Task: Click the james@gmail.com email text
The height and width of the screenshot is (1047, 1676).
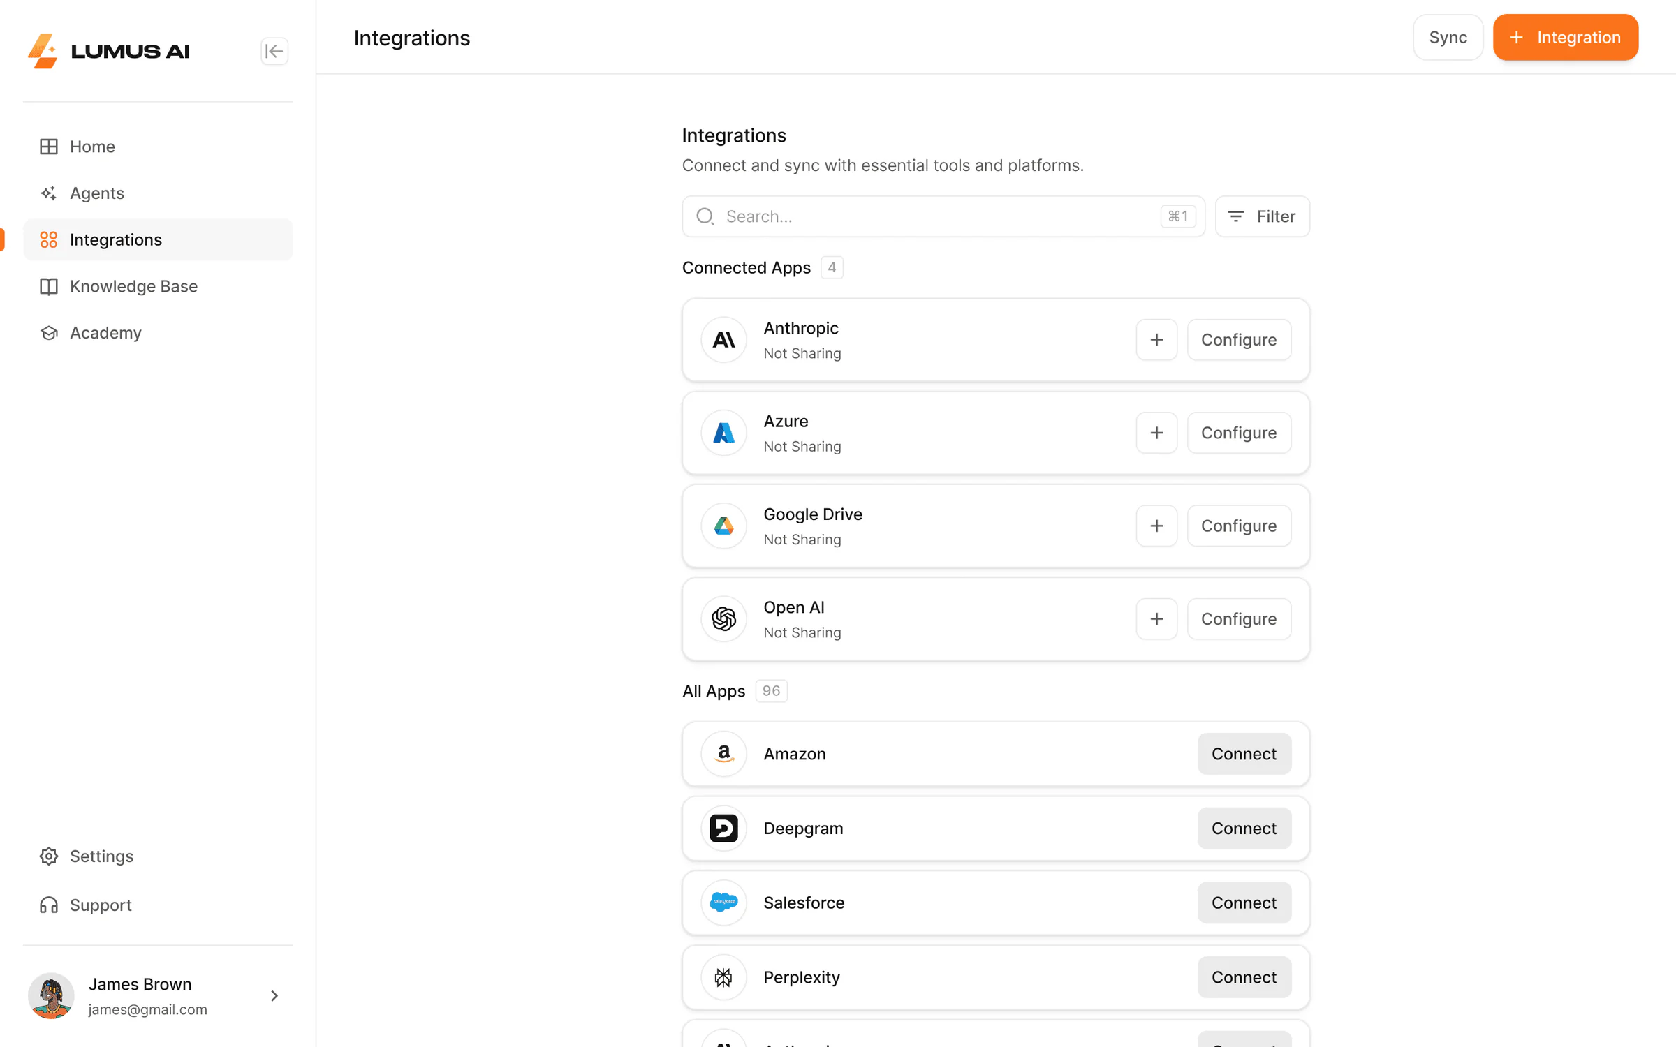Action: (147, 1009)
